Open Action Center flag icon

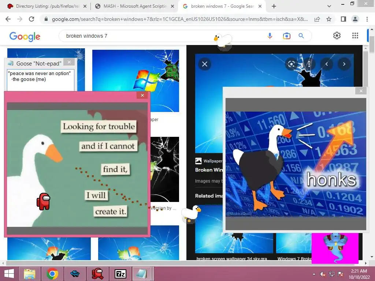coord(340,274)
